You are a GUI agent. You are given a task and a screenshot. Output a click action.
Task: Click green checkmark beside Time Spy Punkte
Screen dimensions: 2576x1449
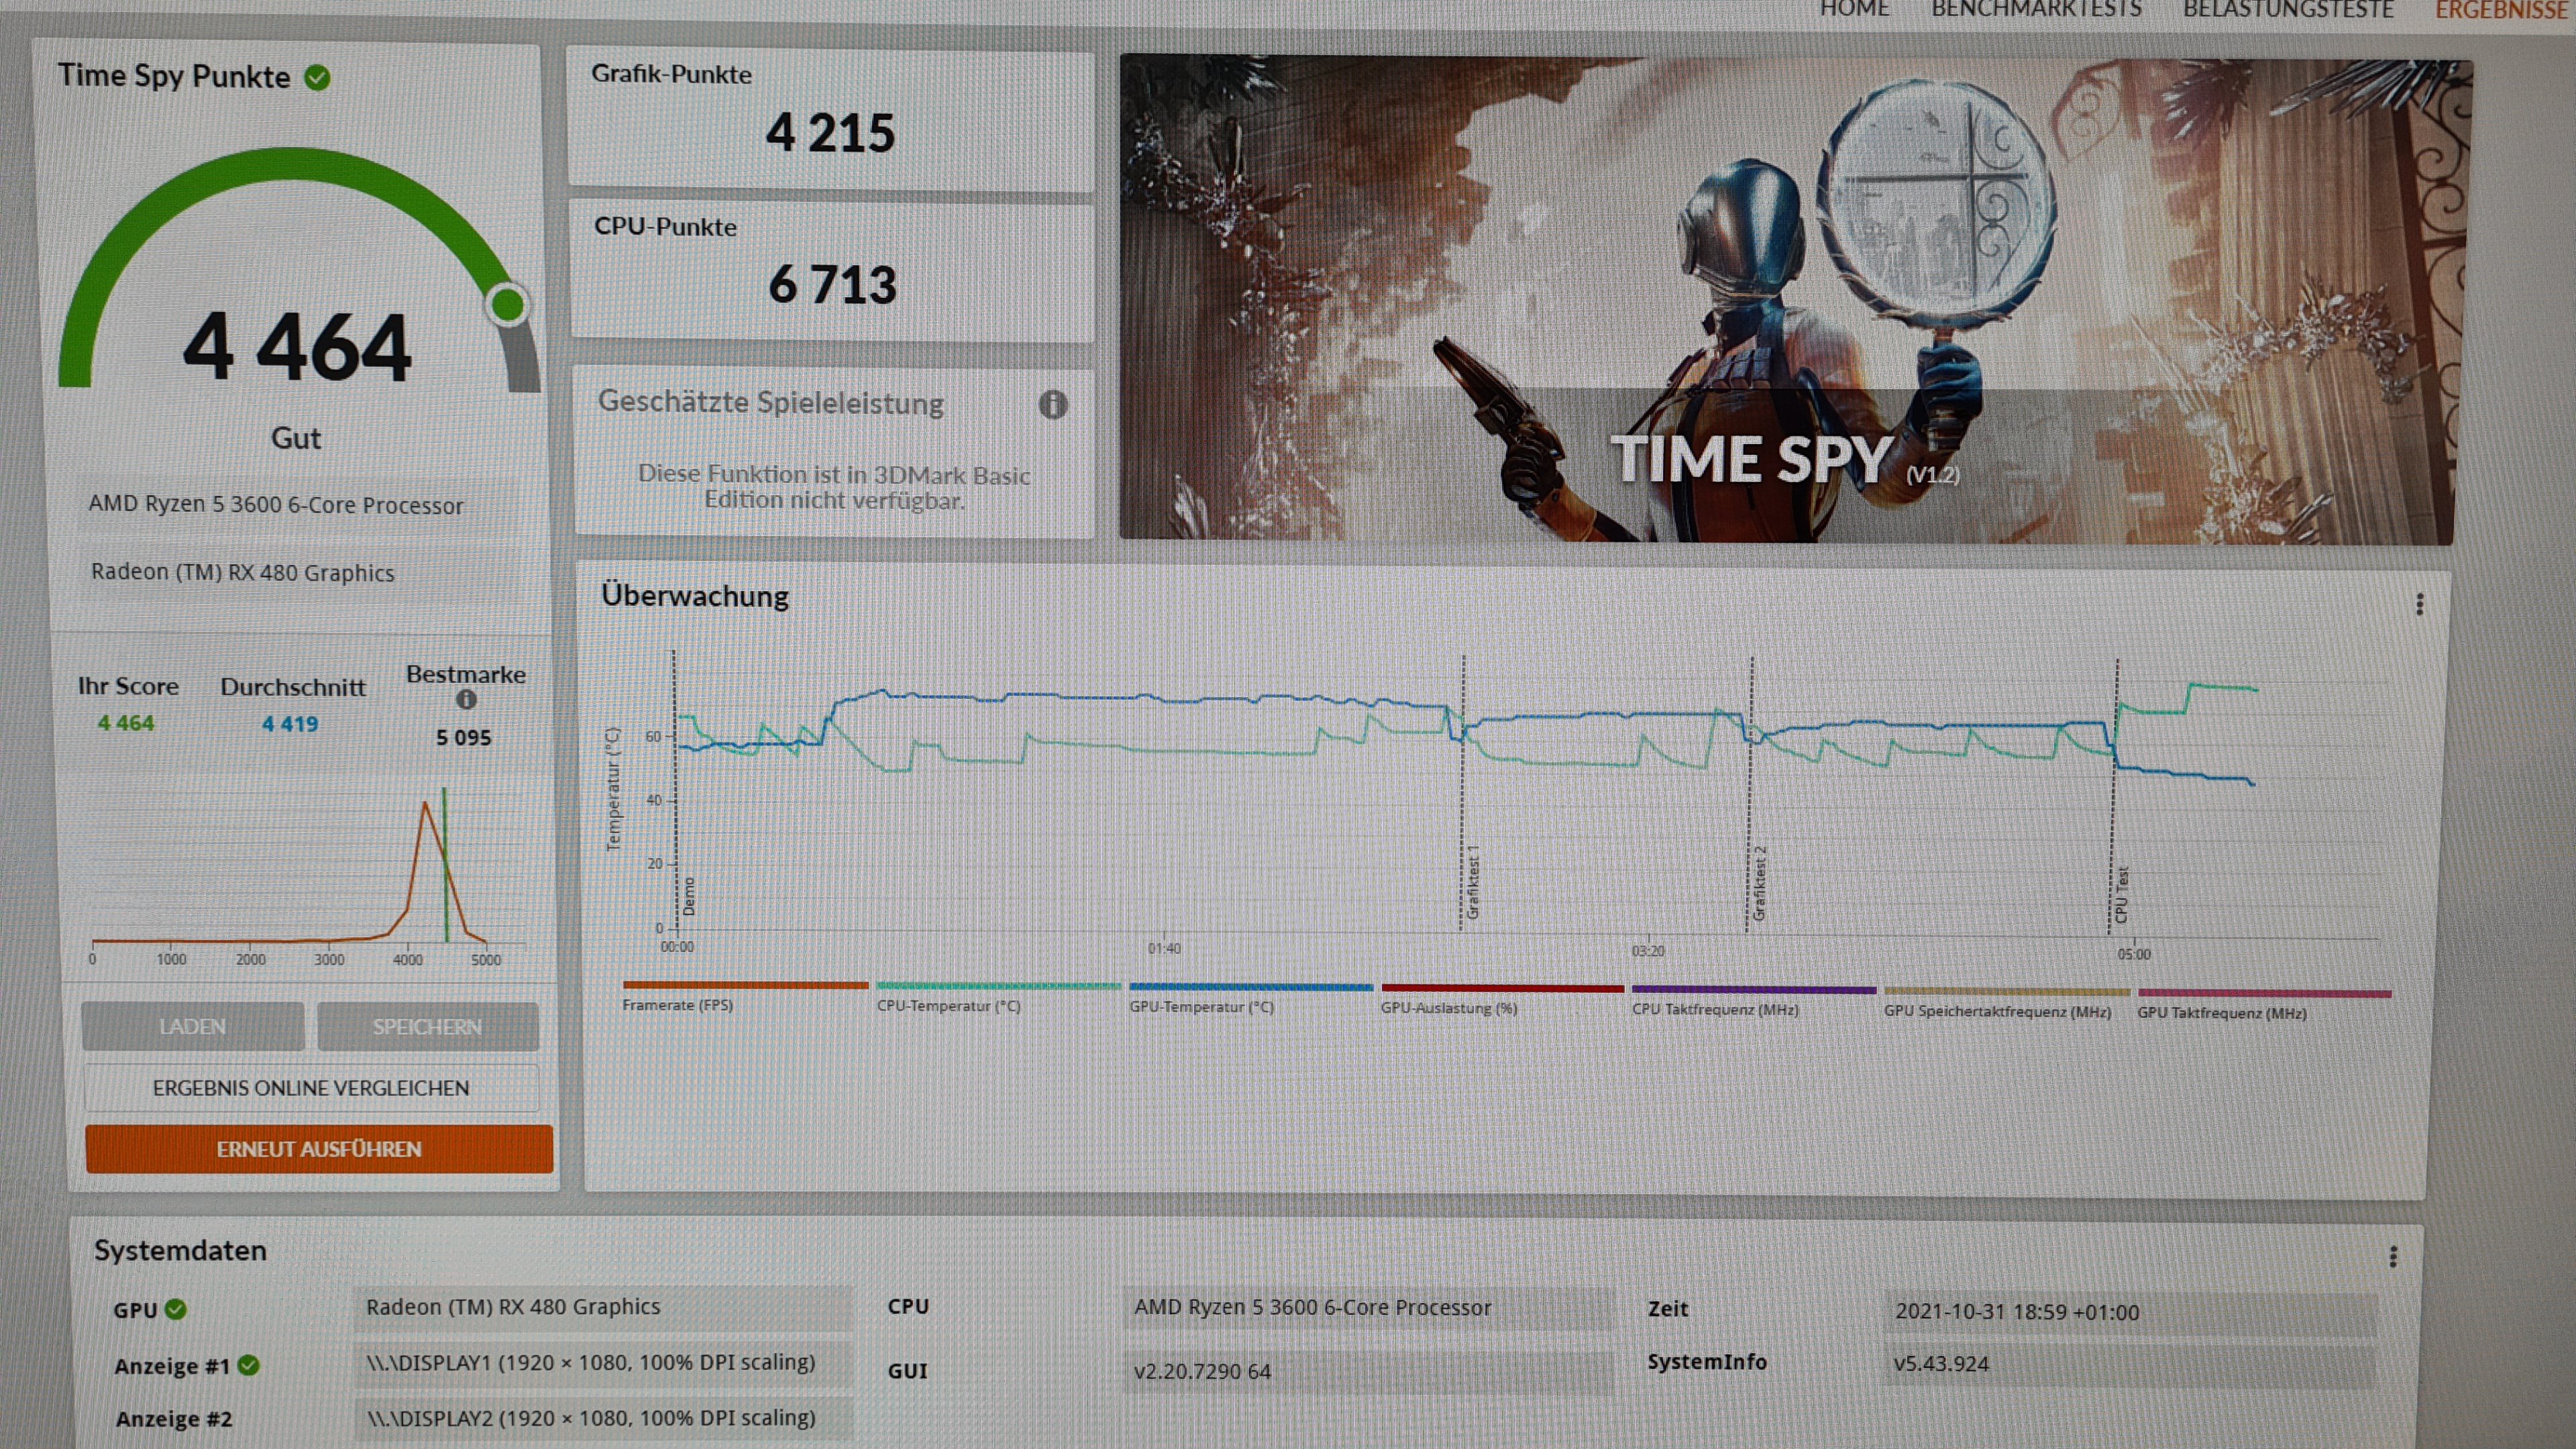click(317, 78)
